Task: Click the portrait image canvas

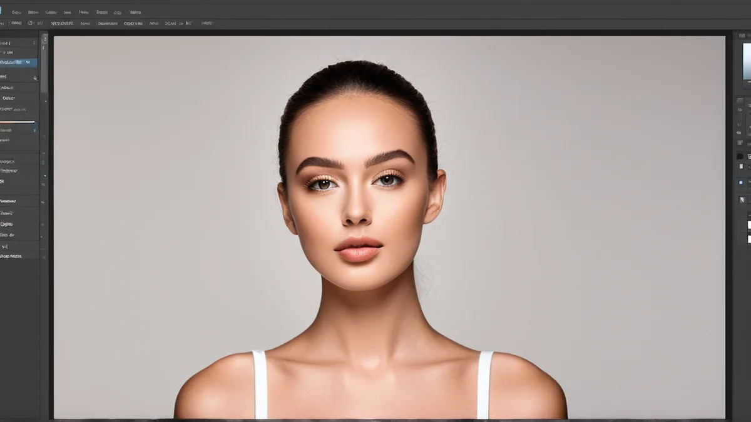Action: click(389, 227)
